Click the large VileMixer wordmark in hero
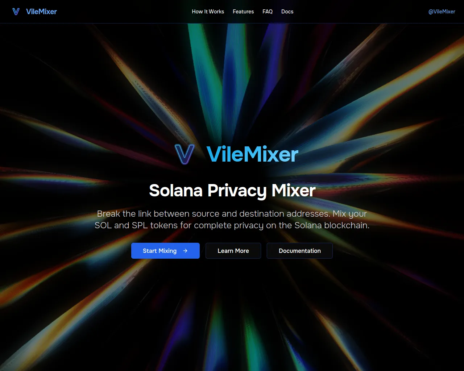 point(252,154)
